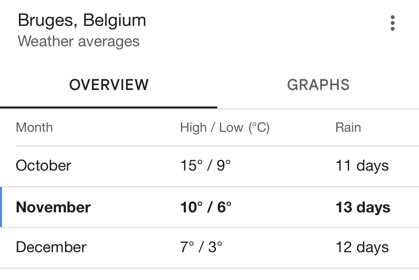Click the Weather averages subtitle
This screenshot has width=419, height=280.
point(79,41)
